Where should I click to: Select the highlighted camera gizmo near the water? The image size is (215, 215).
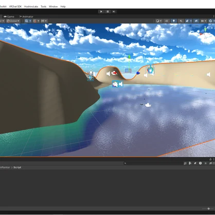click(x=115, y=84)
